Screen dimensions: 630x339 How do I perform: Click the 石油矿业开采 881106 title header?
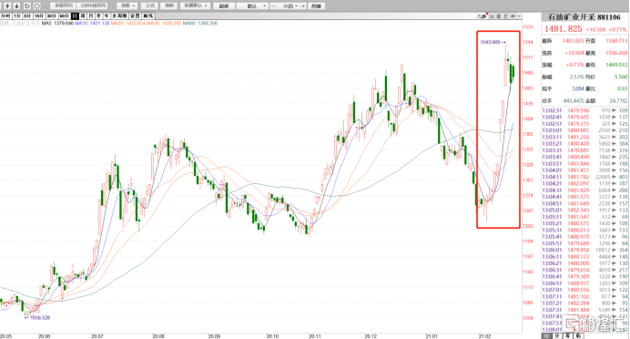coord(584,17)
